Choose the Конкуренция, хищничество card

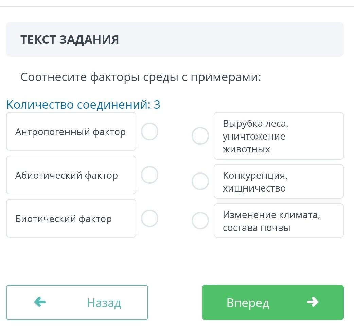(x=279, y=181)
